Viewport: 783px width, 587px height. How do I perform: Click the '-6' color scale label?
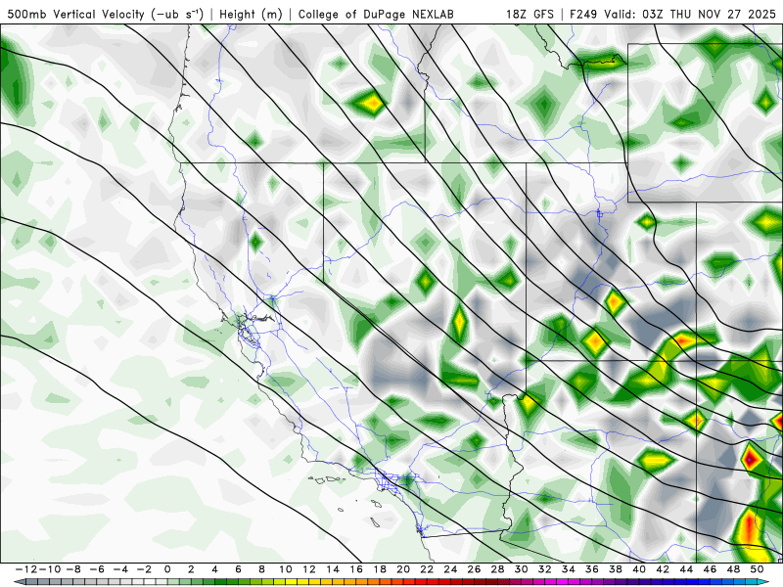[96, 569]
